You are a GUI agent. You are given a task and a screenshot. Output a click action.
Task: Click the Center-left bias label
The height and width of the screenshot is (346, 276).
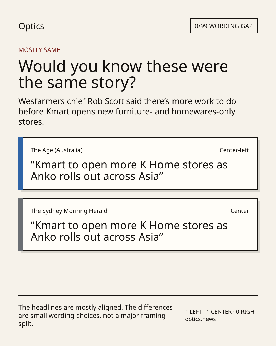pos(234,150)
